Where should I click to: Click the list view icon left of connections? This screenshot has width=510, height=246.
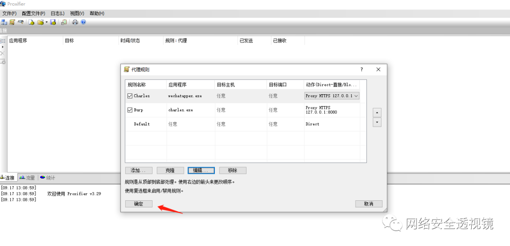[x=3, y=41]
